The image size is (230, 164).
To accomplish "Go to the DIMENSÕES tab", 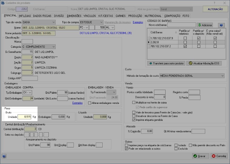I will 74,16.
